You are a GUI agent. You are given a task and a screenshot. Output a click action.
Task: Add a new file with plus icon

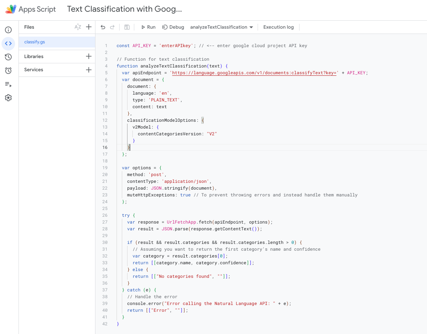click(89, 27)
